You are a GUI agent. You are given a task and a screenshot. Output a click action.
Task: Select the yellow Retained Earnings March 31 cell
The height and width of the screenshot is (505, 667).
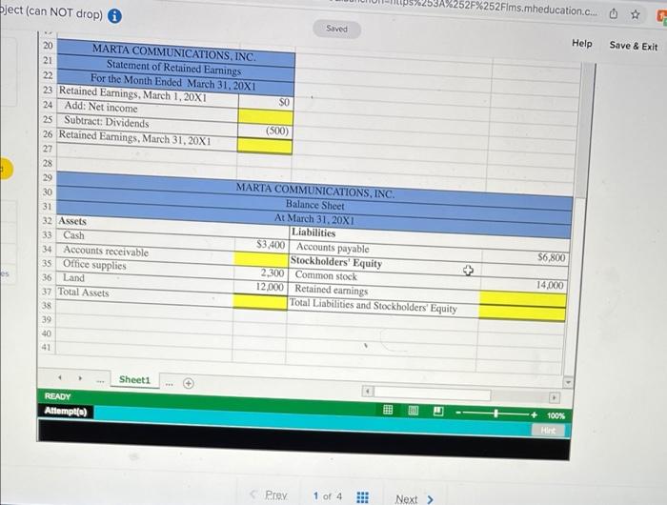[x=265, y=146]
